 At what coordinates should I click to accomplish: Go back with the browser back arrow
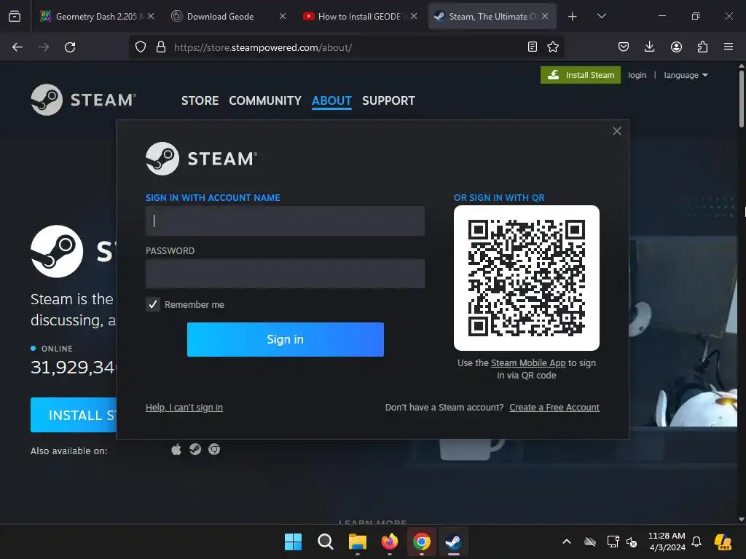click(x=17, y=47)
